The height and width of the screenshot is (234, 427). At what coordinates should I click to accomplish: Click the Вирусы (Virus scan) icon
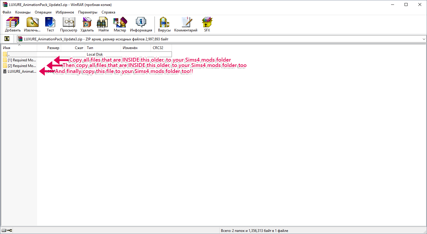tap(164, 25)
